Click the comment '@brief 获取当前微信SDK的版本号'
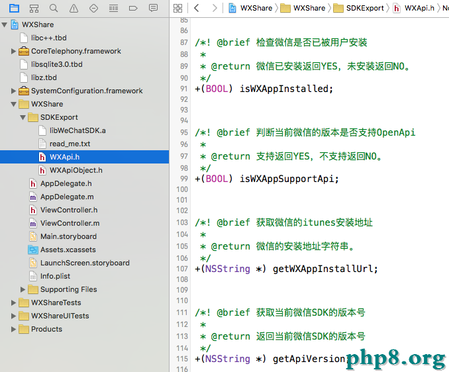Screen dimensions: 449x372 [291, 312]
